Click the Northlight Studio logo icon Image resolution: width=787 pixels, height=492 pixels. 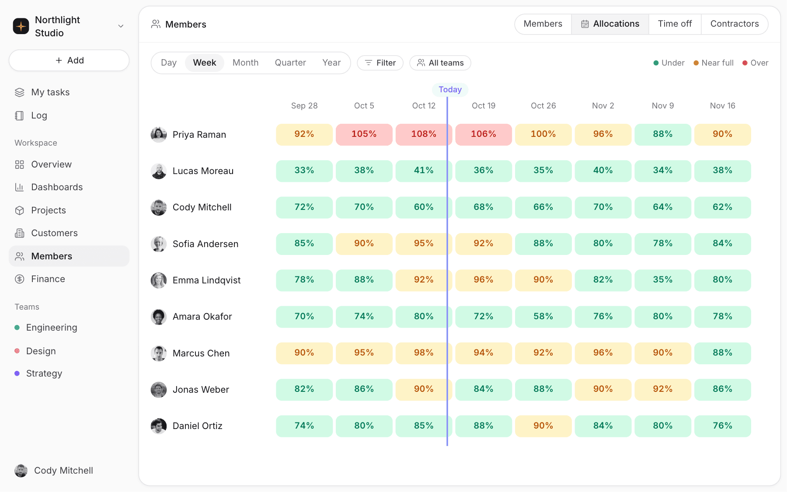[x=21, y=26]
